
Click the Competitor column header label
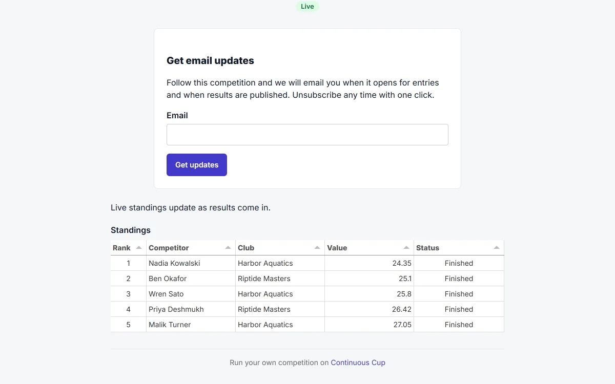pyautogui.click(x=169, y=248)
